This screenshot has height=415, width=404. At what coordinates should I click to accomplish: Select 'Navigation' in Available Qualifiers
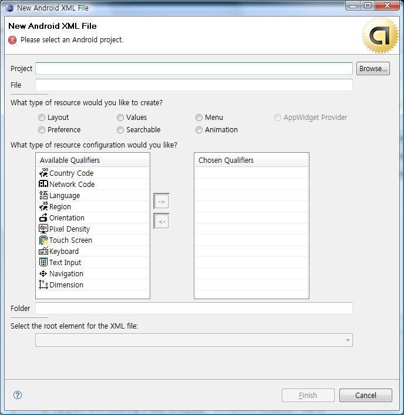coord(93,273)
